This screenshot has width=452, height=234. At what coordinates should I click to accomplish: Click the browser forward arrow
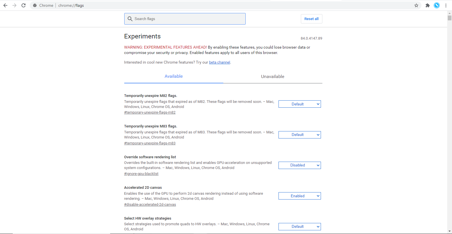[x=14, y=5]
